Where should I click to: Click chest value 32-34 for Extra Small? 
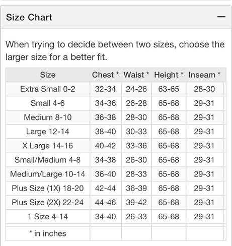pos(106,89)
